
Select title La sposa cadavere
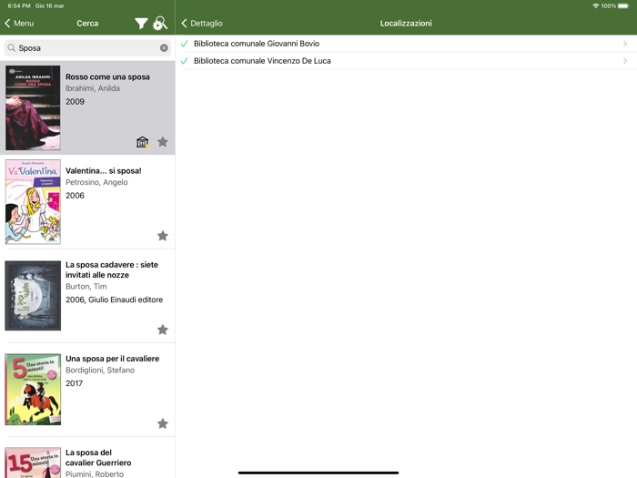[112, 270]
